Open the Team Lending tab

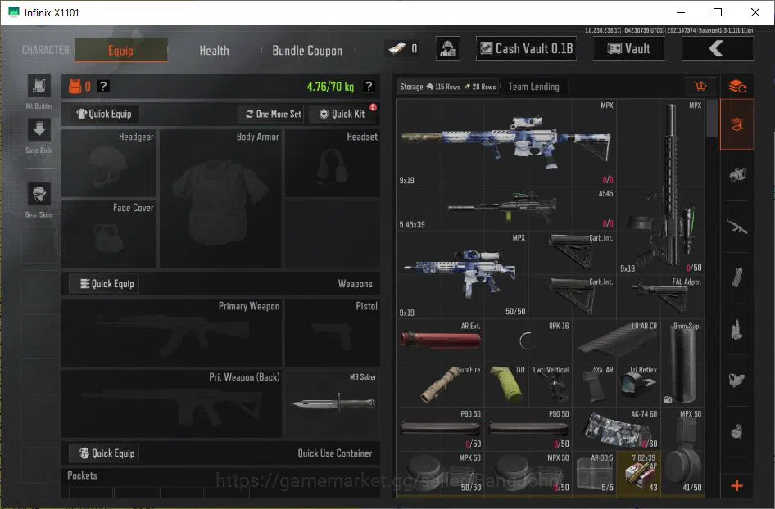[x=533, y=87]
